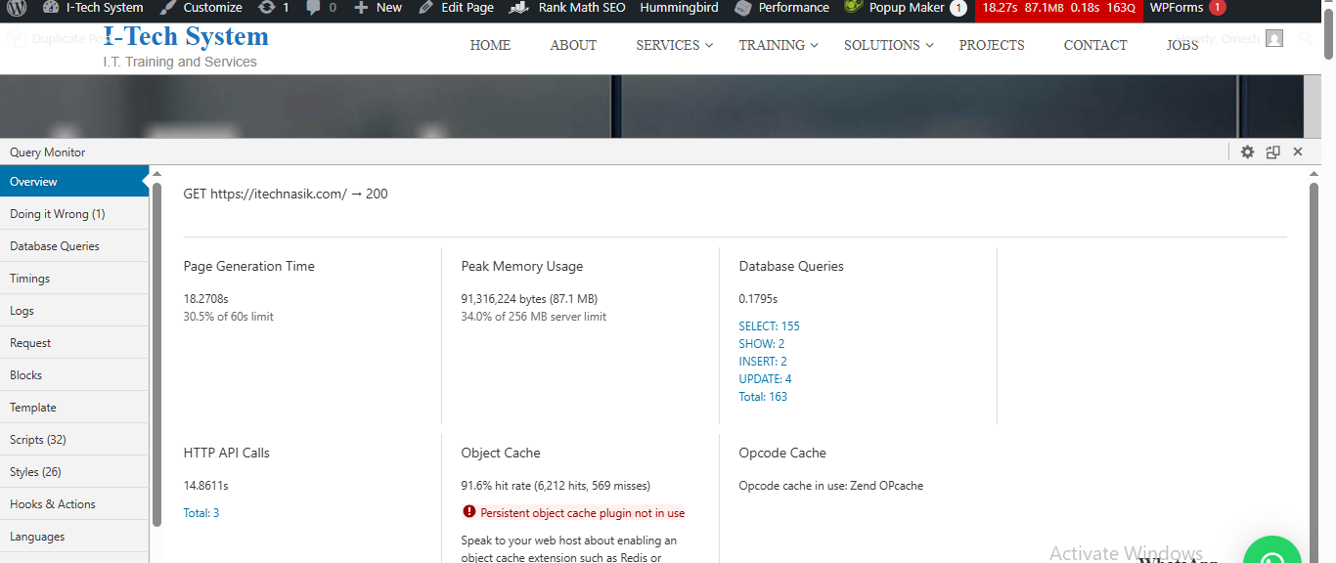Click the persistent object cache warning icon
The image size is (1336, 563).
pos(468,511)
